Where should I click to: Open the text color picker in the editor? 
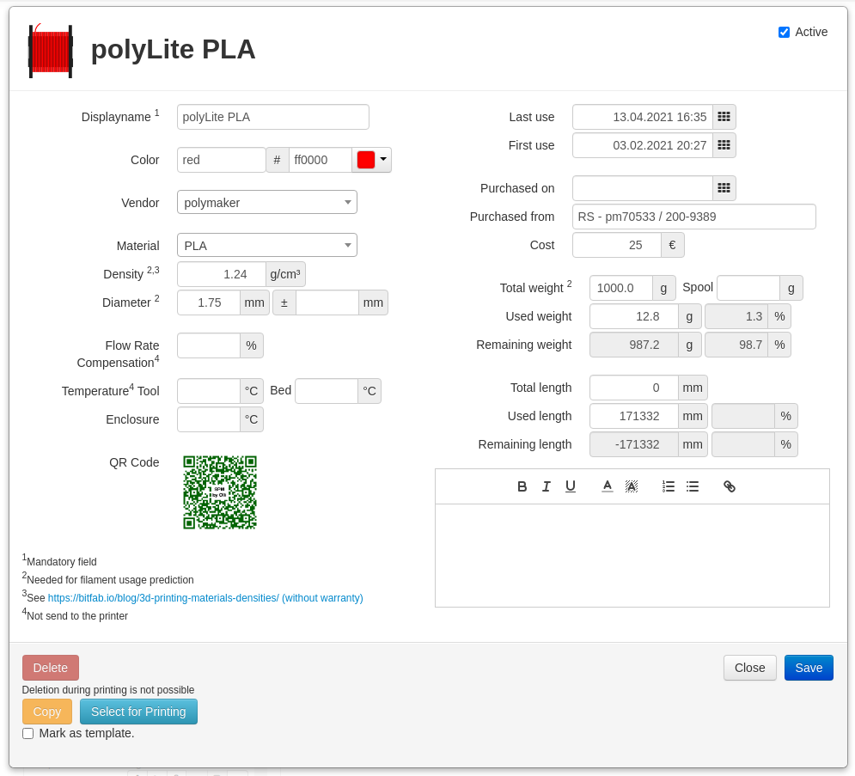pyautogui.click(x=607, y=486)
